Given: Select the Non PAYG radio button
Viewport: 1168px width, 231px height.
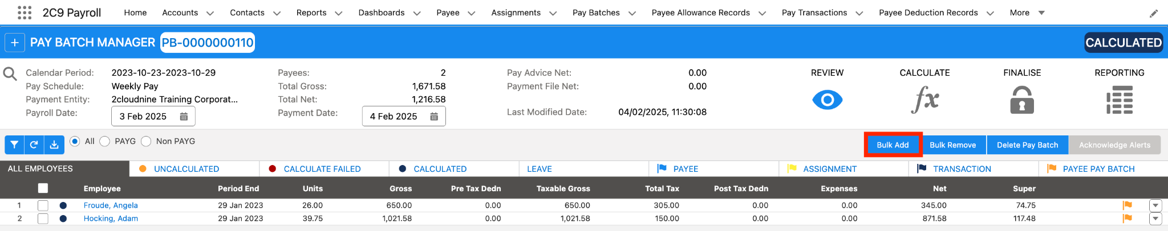Looking at the screenshot, I should 146,141.
